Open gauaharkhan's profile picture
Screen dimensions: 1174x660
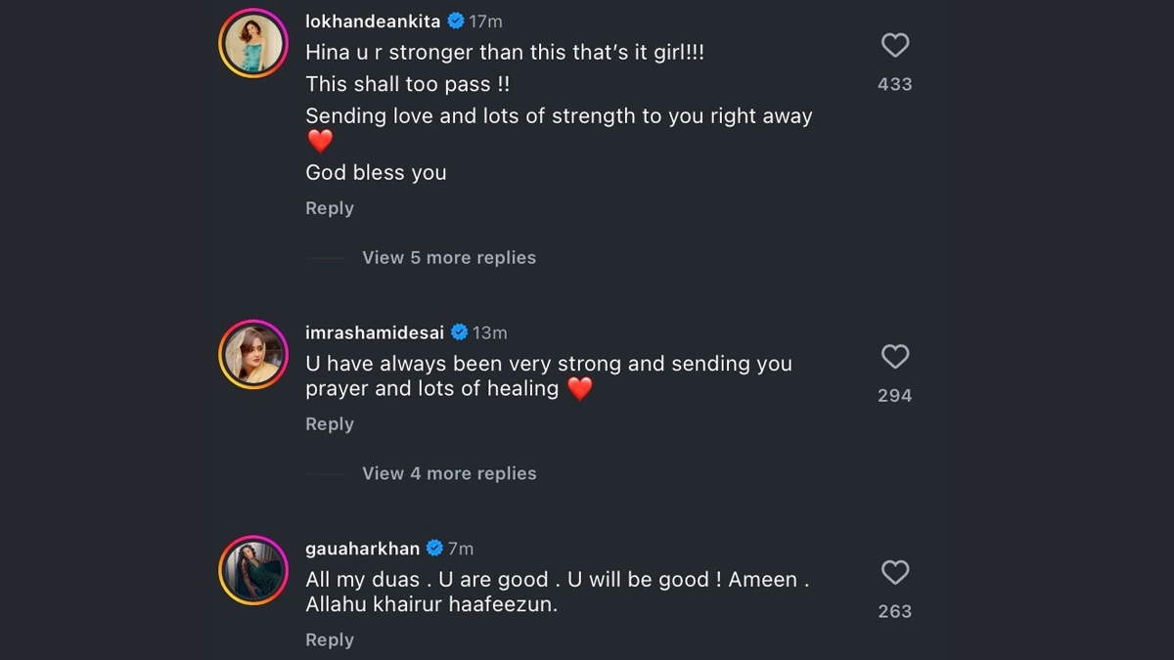tap(253, 569)
